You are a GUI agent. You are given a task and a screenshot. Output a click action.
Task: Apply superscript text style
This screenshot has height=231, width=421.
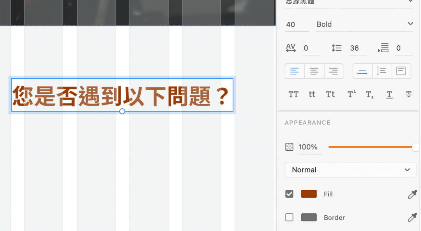352,94
